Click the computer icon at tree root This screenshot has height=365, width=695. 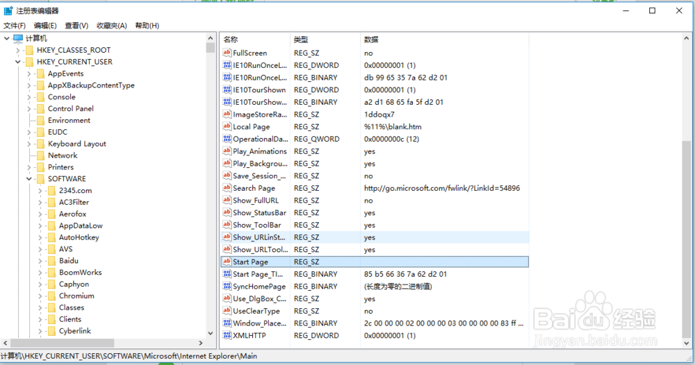18,38
